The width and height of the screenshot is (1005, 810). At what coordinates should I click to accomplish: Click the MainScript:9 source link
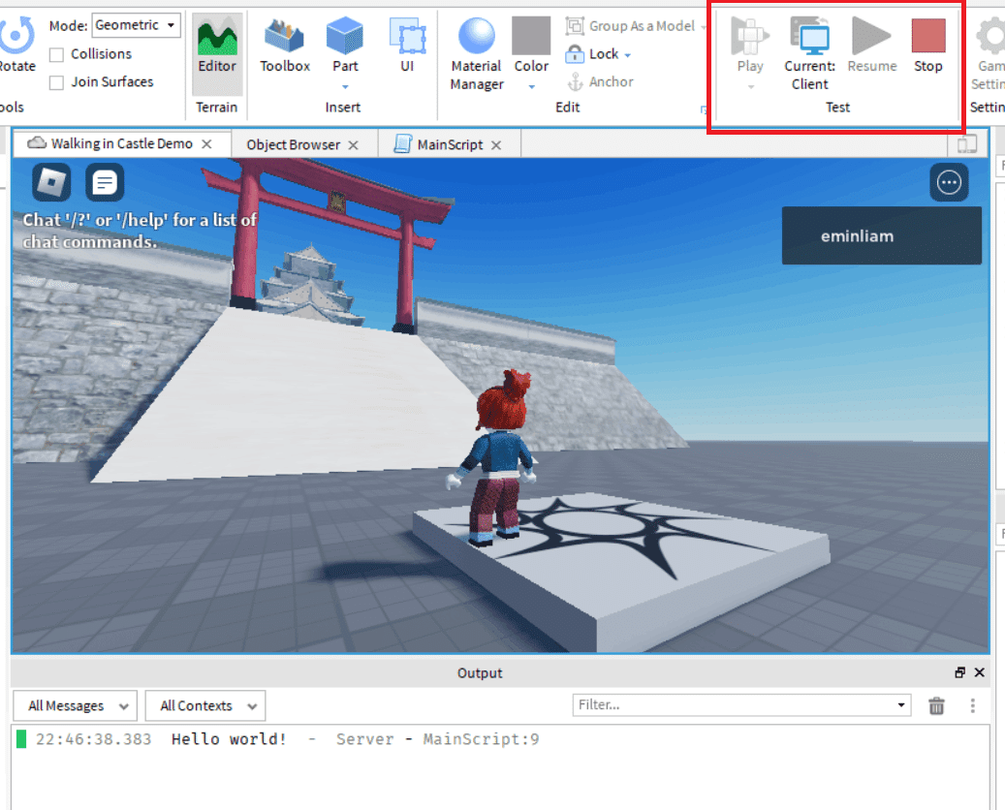pos(481,739)
